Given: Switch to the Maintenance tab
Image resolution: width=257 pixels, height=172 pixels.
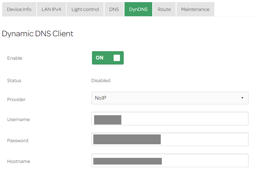Looking at the screenshot, I should [x=195, y=9].
